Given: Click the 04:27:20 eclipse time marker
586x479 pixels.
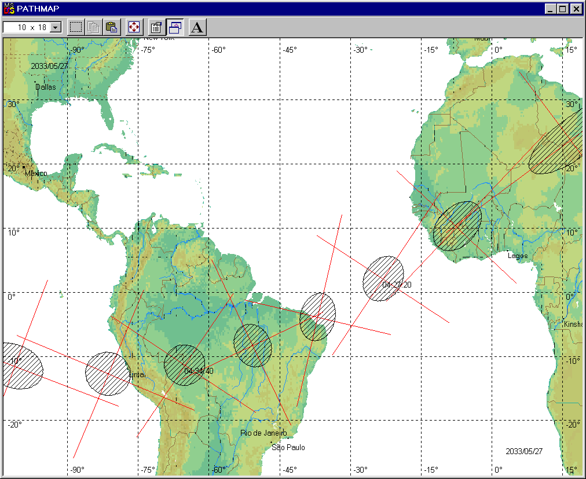Looking at the screenshot, I should [x=397, y=285].
